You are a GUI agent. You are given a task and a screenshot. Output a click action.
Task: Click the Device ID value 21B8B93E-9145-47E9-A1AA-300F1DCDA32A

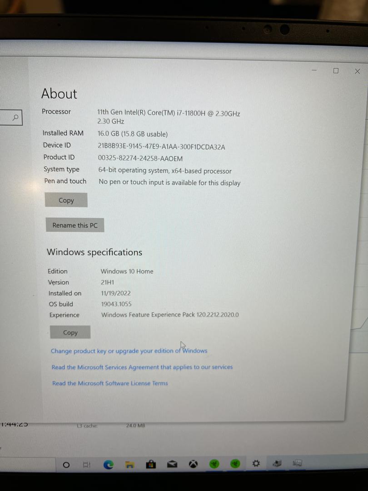coord(161,147)
